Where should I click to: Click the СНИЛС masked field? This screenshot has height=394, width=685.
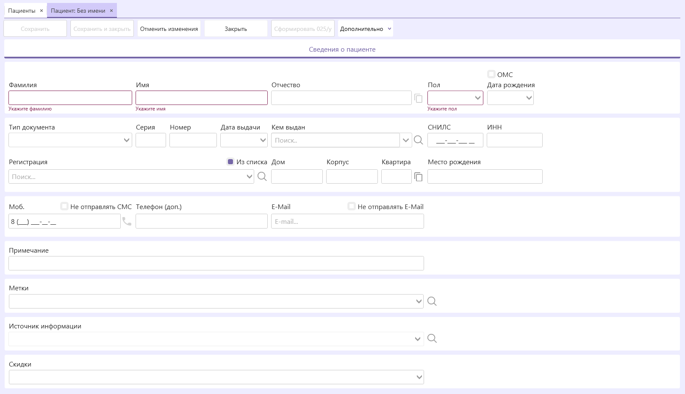point(455,140)
